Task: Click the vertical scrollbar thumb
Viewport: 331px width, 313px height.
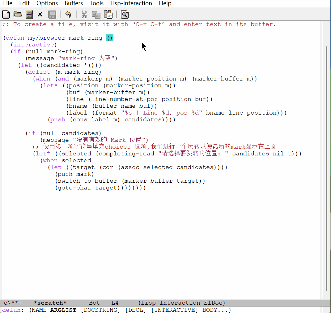Action: 326,168
